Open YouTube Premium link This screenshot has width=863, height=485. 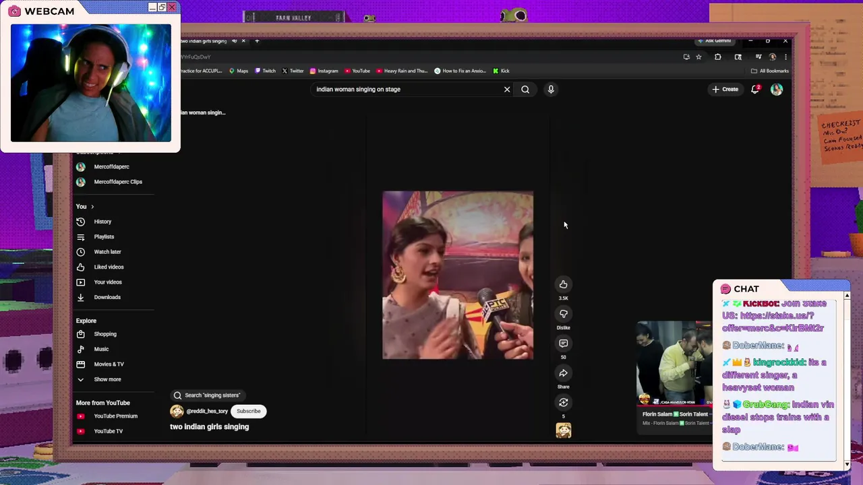tap(115, 416)
